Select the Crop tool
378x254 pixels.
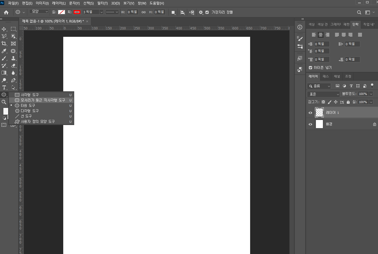[4, 44]
